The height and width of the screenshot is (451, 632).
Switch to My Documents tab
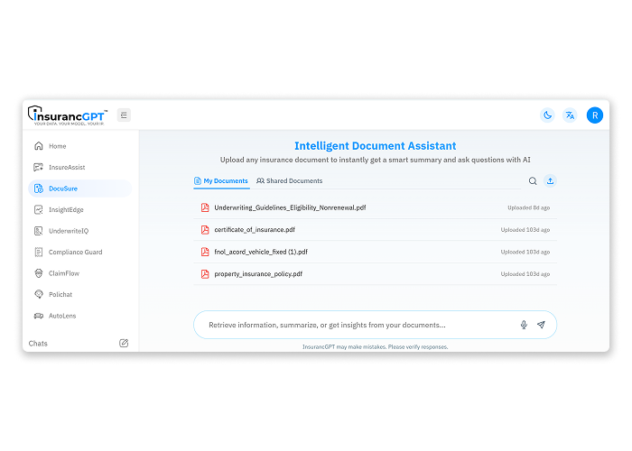coord(221,180)
